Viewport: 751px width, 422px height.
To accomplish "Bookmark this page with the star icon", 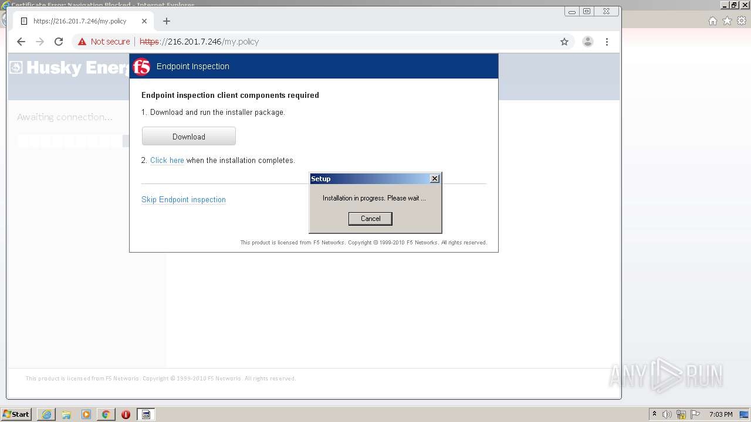I will [x=564, y=42].
